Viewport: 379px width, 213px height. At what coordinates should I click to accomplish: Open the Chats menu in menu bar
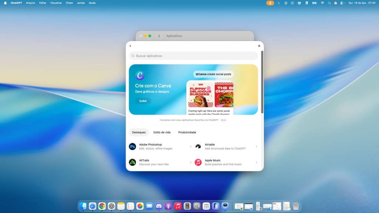tap(69, 3)
